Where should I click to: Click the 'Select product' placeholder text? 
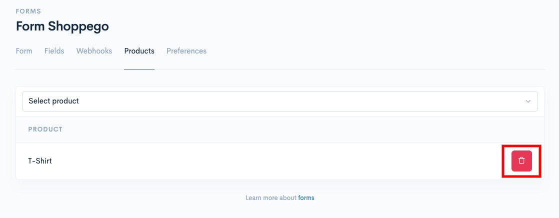54,101
